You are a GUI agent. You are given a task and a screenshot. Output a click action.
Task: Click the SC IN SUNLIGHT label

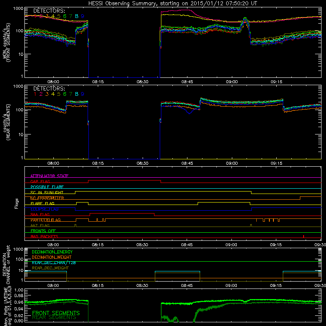[47, 192]
